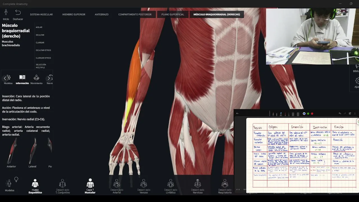
Task: Open the Información book icon
Action: click(x=22, y=77)
